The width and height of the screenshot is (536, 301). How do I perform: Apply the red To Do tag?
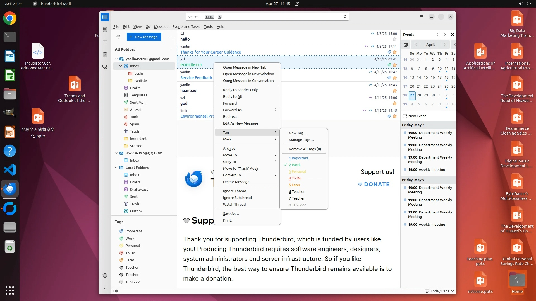pos(296,178)
